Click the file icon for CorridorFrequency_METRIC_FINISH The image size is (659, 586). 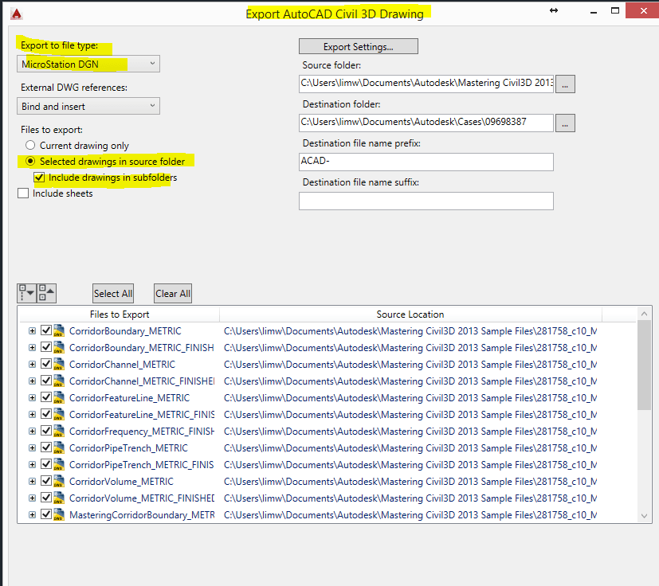click(59, 431)
